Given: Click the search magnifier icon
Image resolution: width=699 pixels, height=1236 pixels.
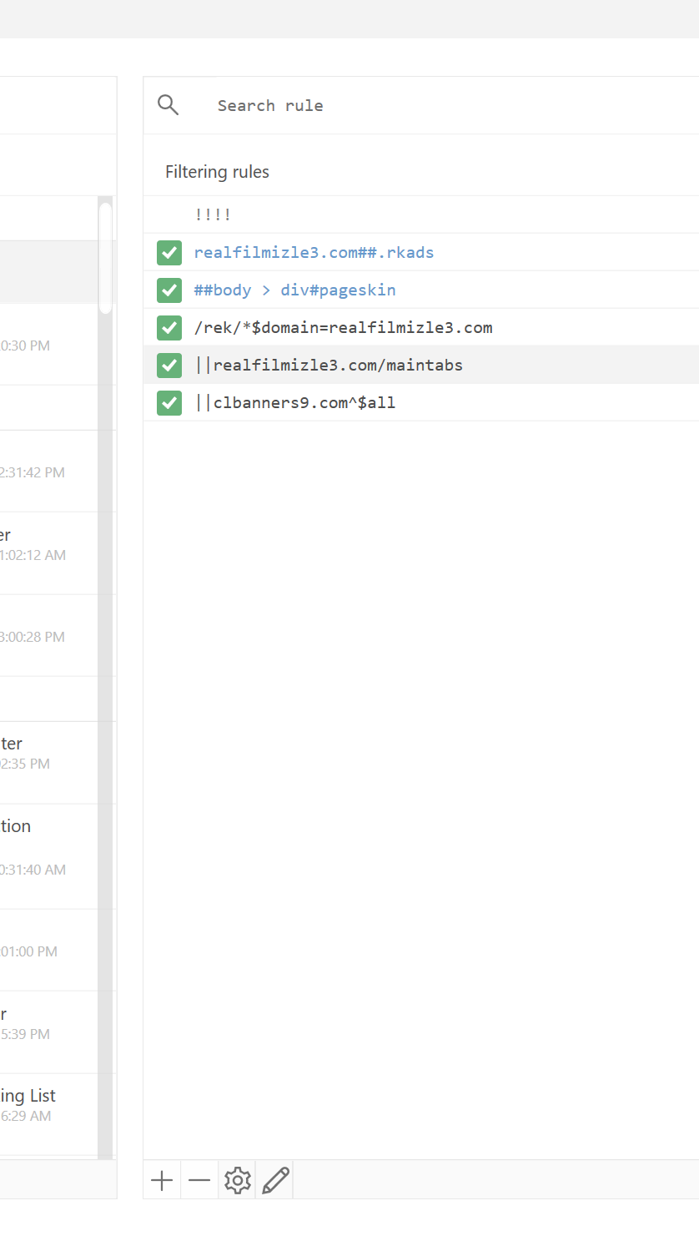Looking at the screenshot, I should pos(168,105).
